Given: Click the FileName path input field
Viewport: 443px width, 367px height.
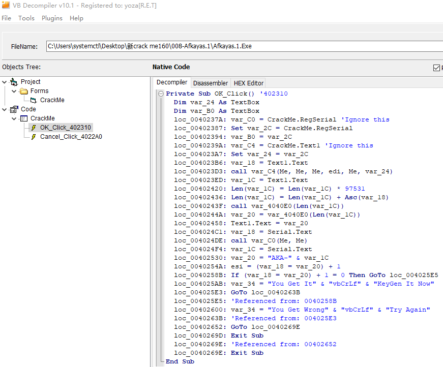Looking at the screenshot, I should 244,46.
